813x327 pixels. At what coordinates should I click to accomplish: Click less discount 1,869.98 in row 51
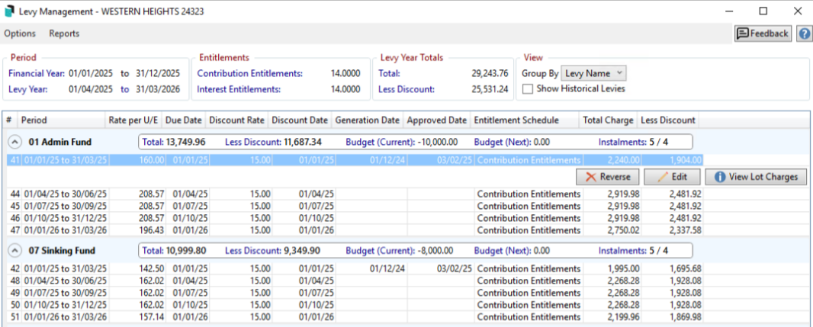tap(684, 316)
